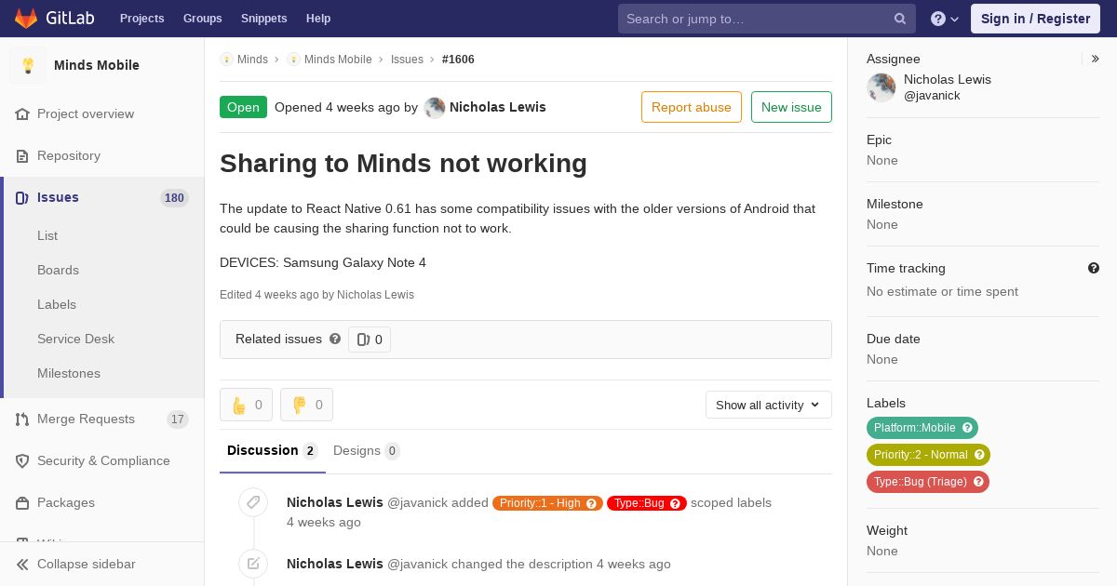Toggle the thumbs down reaction
The image size is (1117, 586).
[306, 405]
